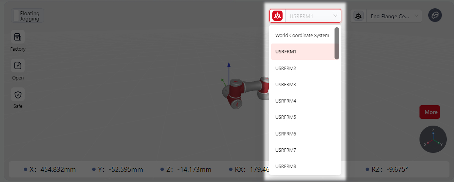Click the red More button
Screen dimensions: 454x182
click(430, 112)
